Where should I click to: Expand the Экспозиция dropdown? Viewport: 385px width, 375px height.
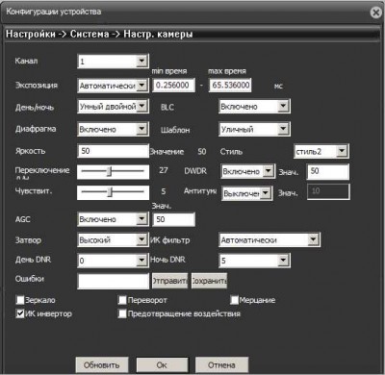[113, 86]
